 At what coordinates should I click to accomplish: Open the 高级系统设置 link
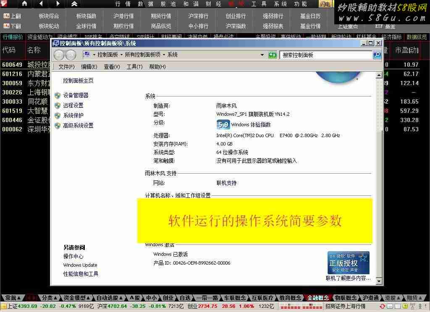pos(78,126)
